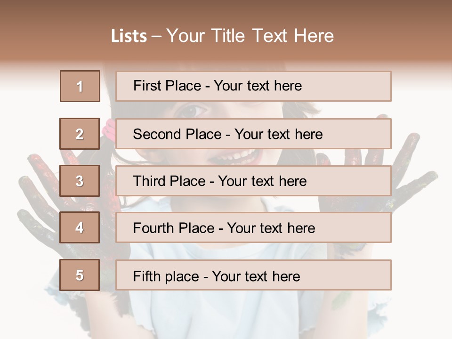Select the 'Your Title Text Here' heading
The image size is (452, 339).
coord(250,36)
